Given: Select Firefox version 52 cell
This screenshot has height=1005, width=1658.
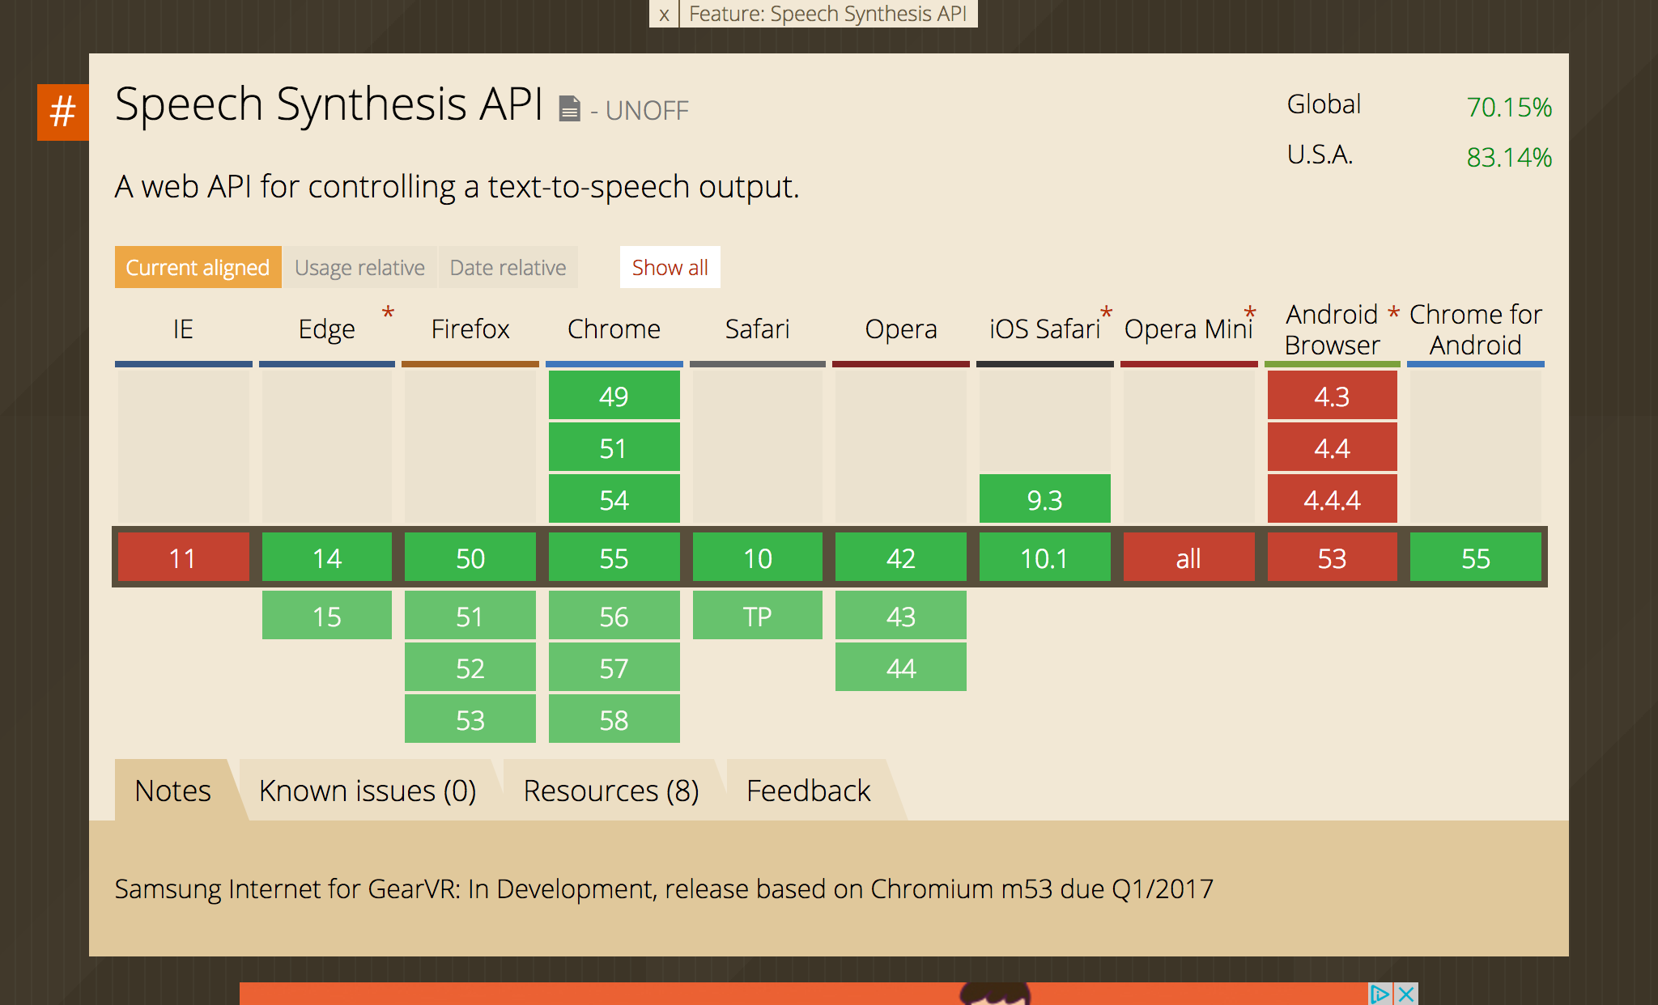Looking at the screenshot, I should tap(470, 668).
